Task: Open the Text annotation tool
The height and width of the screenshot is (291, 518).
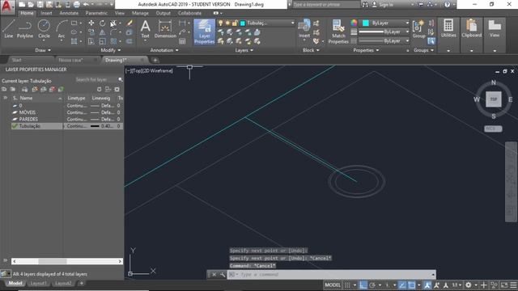Action: [146, 29]
